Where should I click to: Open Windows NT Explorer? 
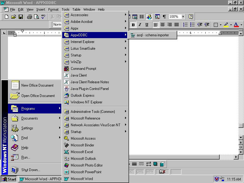tap(95, 102)
